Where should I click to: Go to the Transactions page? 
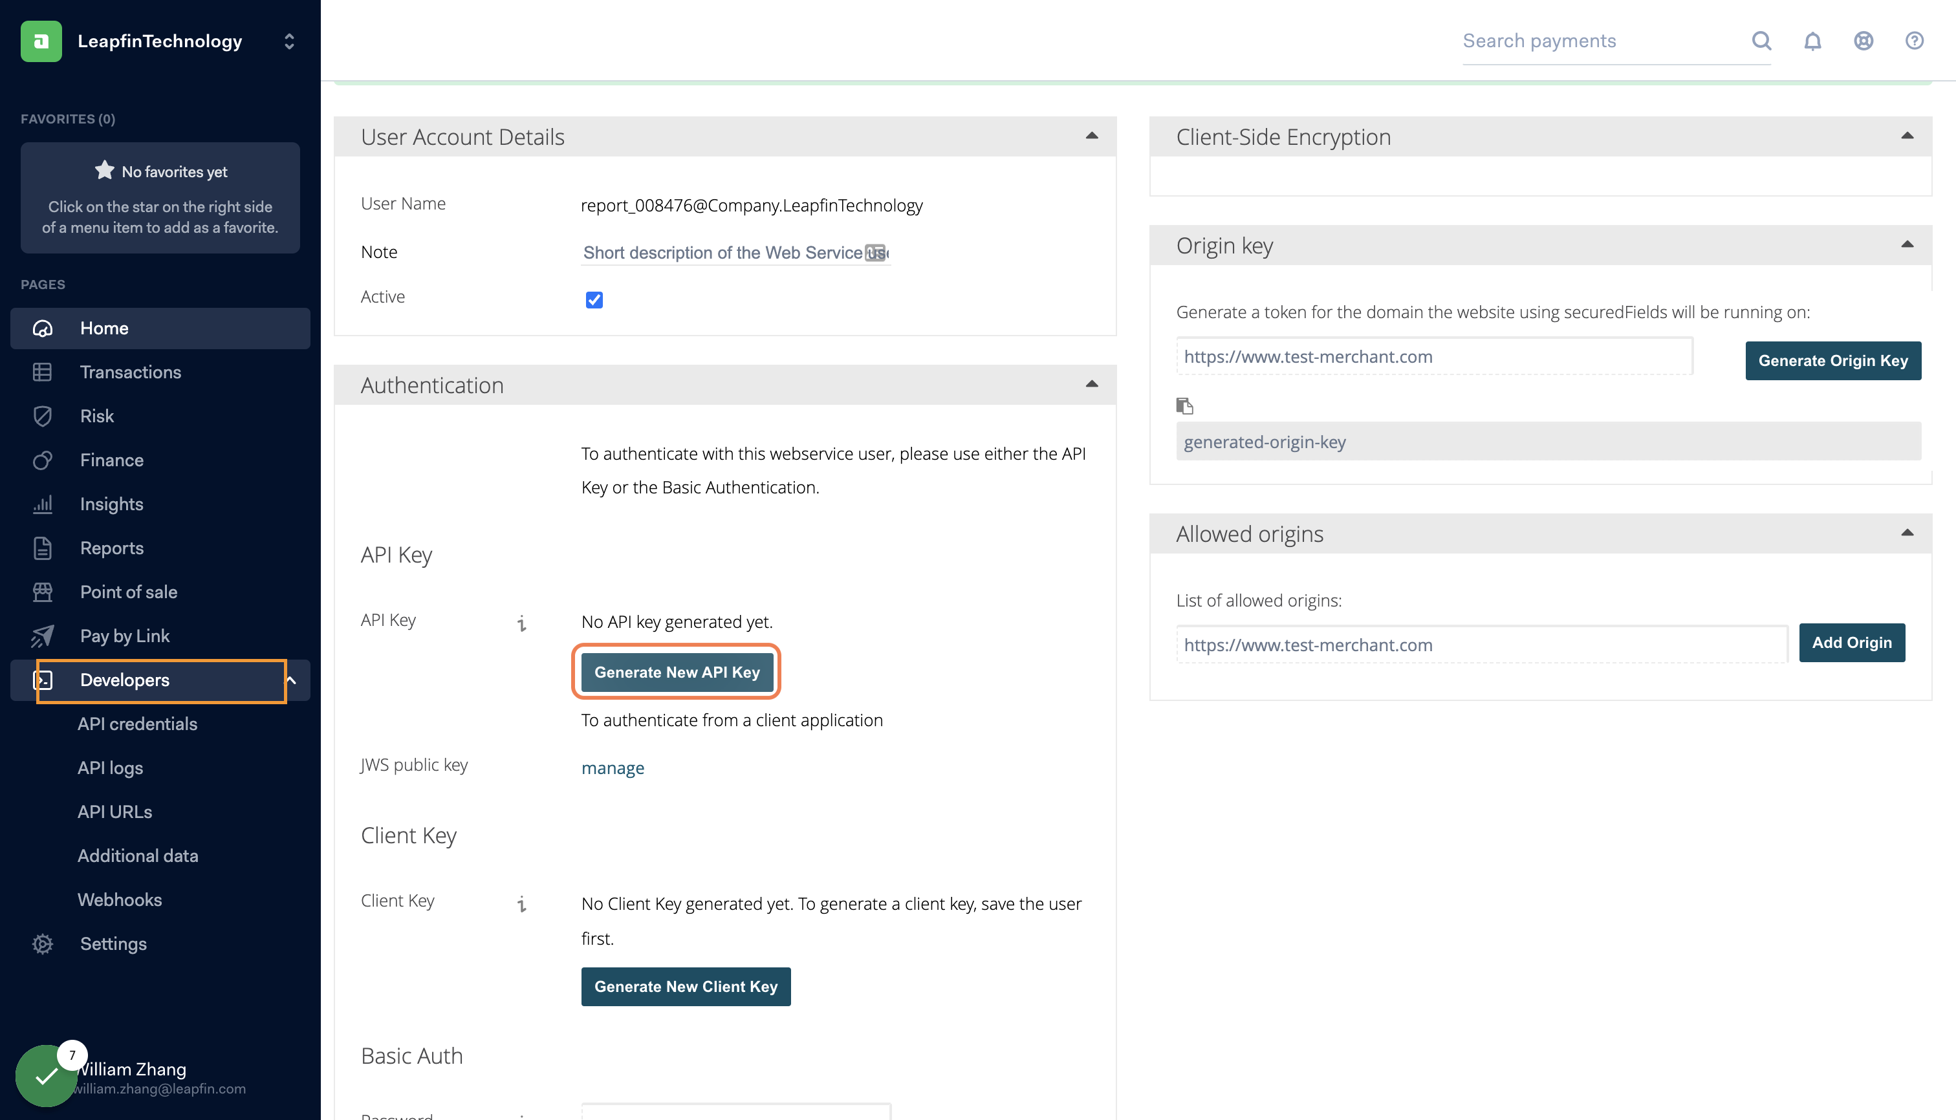(x=130, y=372)
